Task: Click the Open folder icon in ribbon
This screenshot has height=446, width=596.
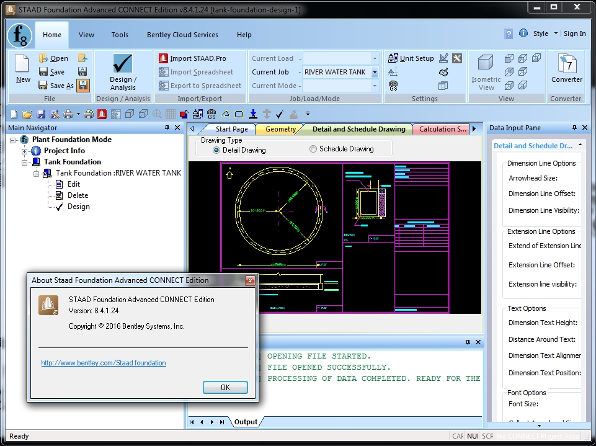Action: coord(43,58)
